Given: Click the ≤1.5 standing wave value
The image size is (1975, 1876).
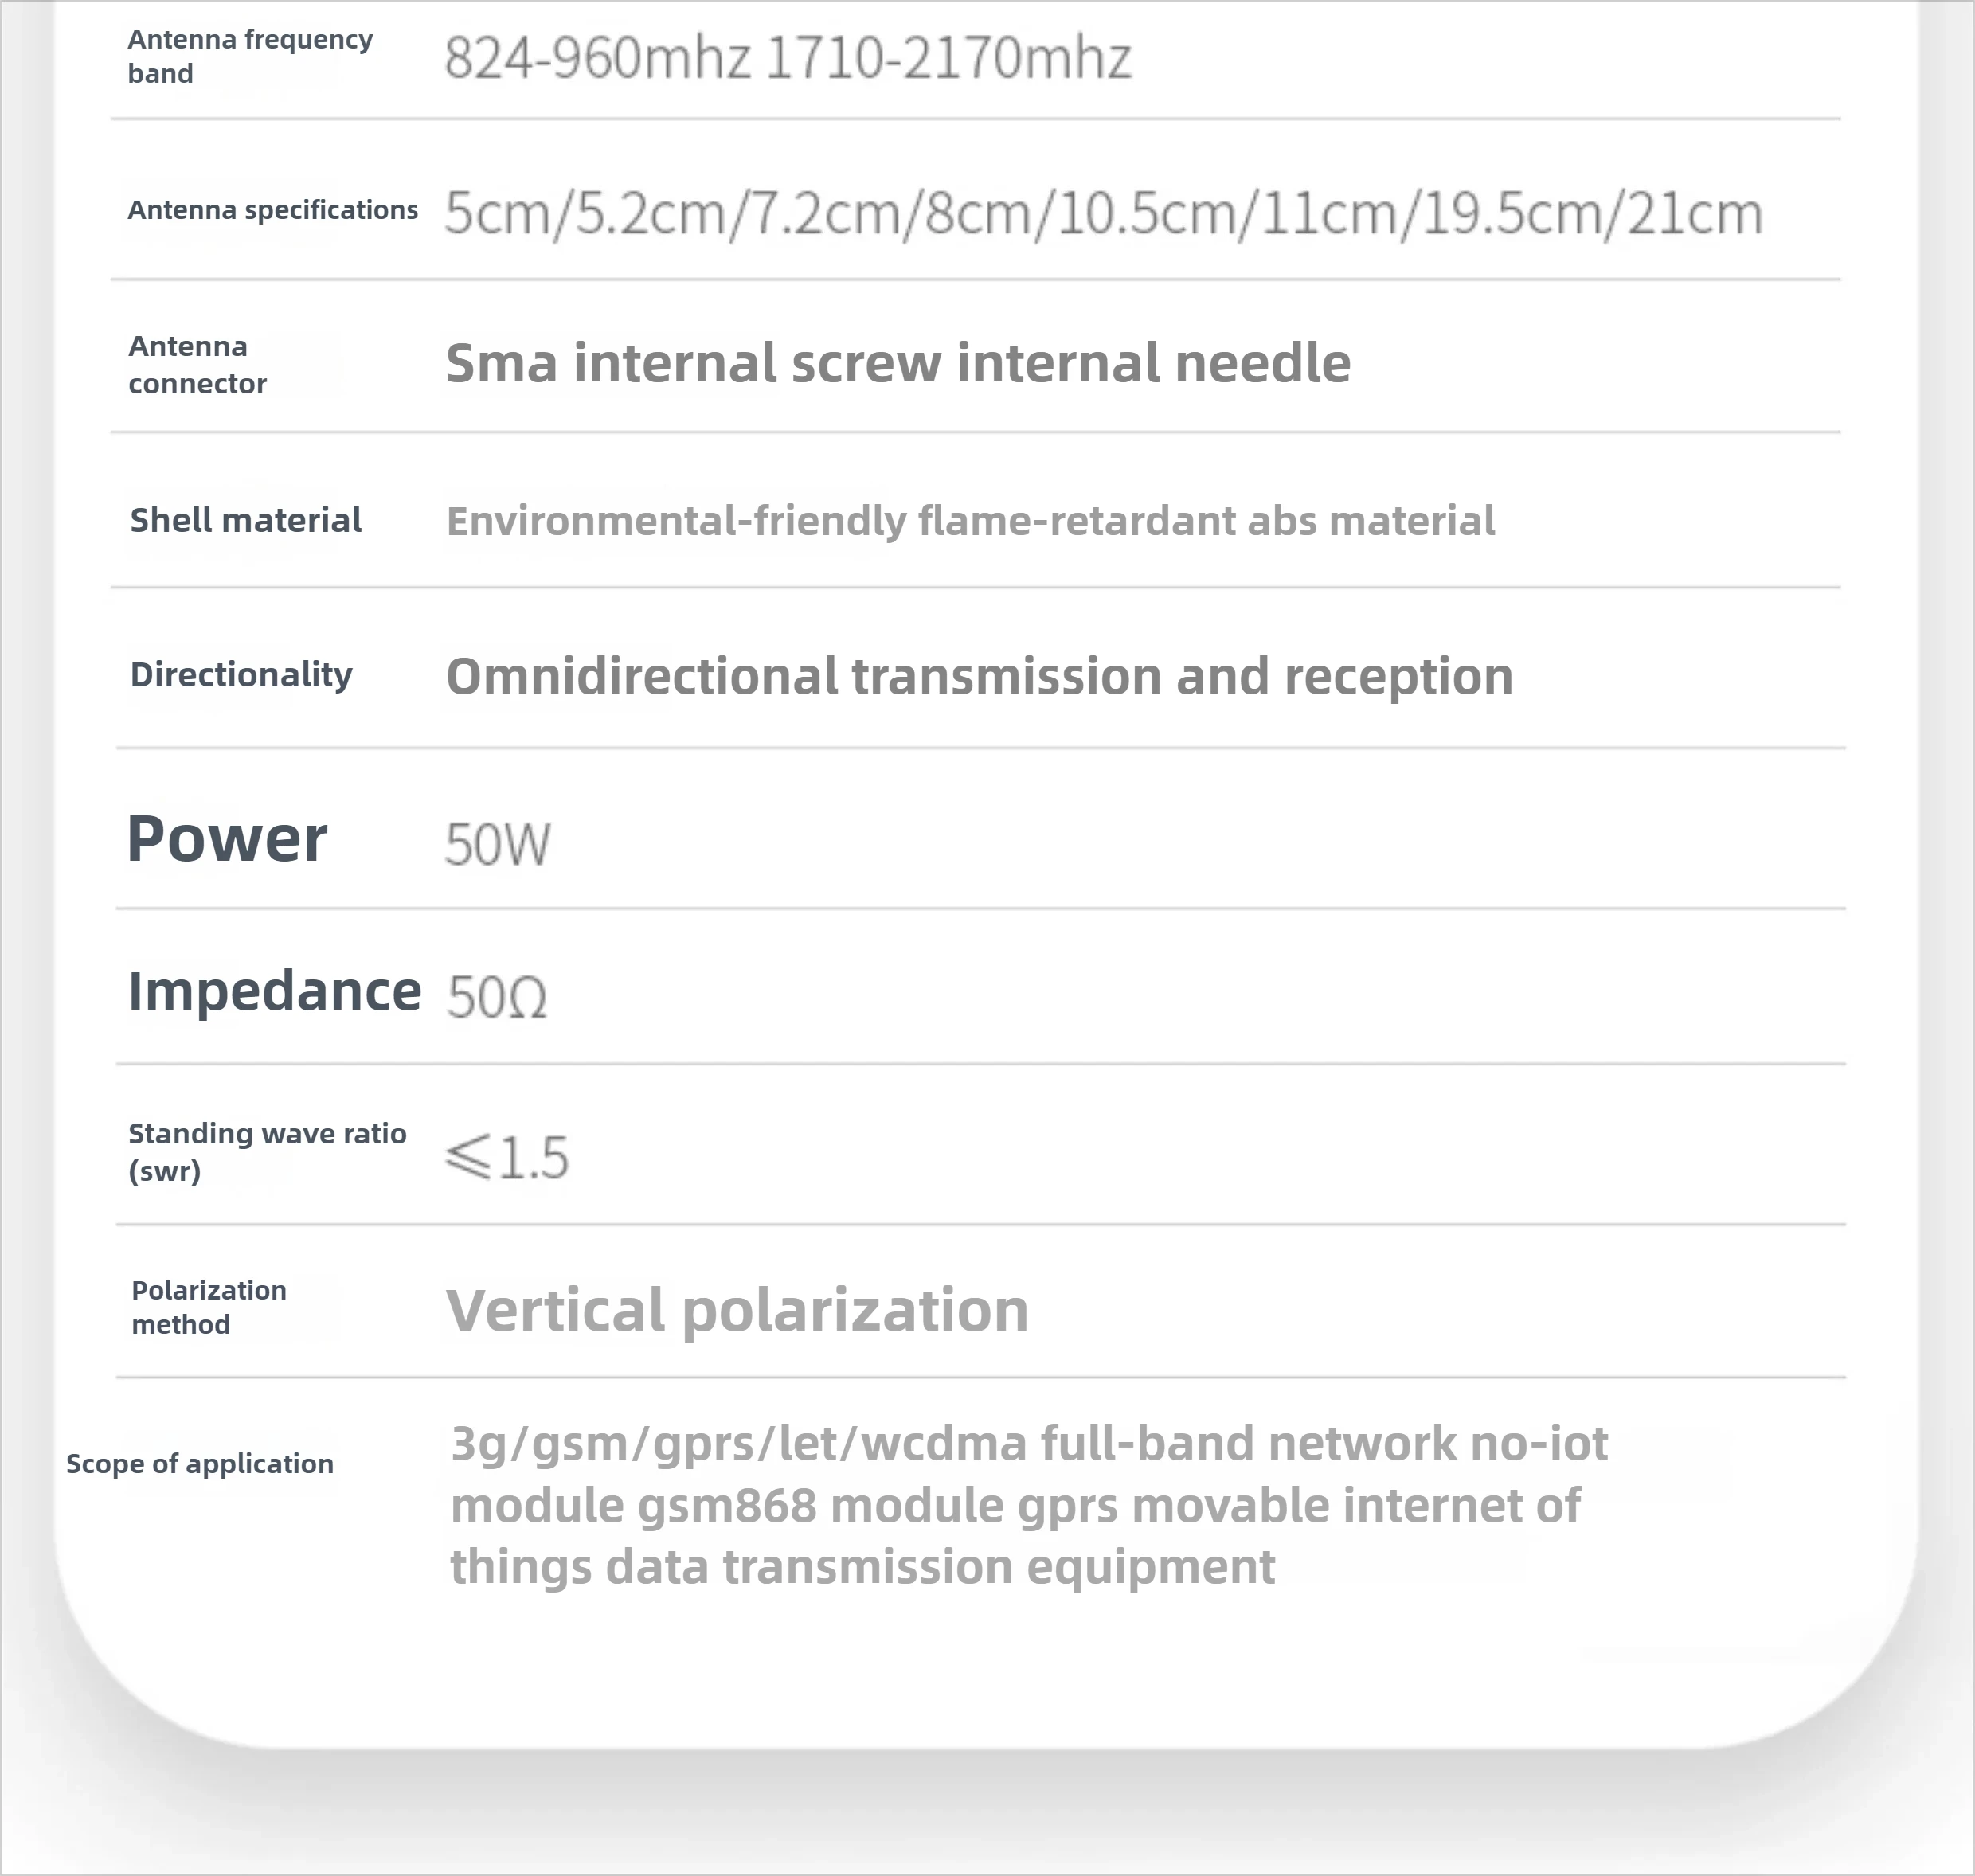Looking at the screenshot, I should 507,1157.
